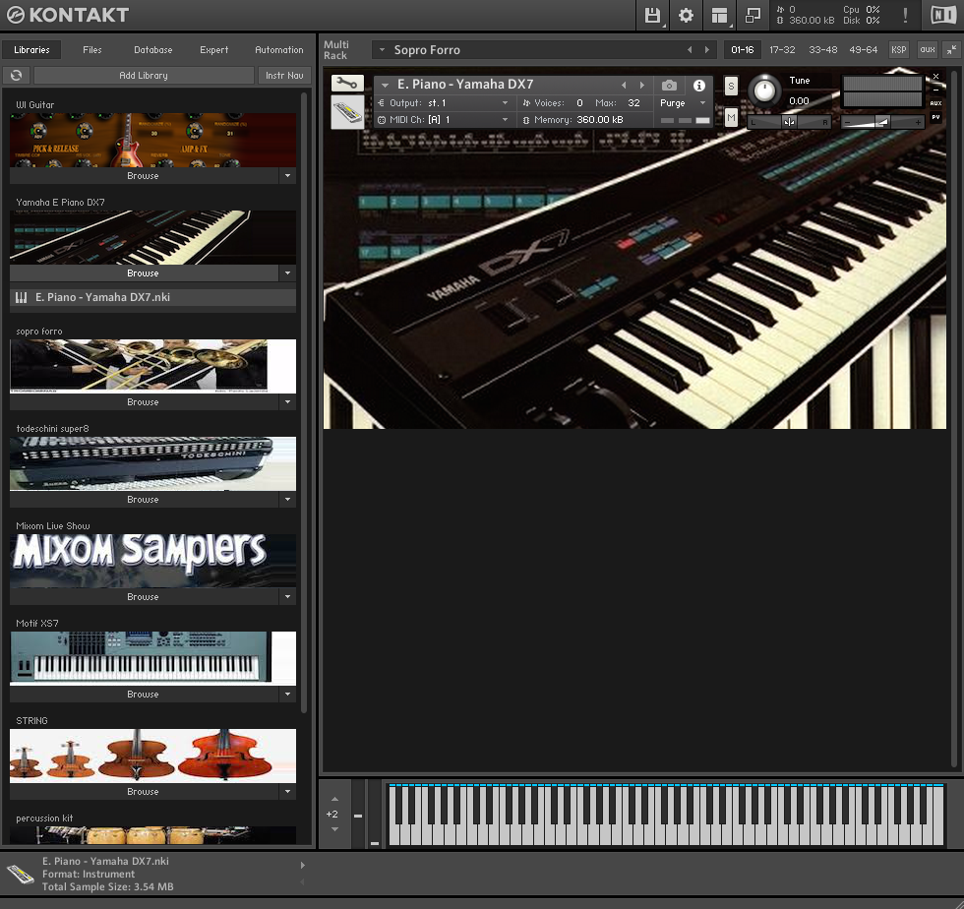
Task: Minimize the instrument header with dash button
Action: pos(935,90)
